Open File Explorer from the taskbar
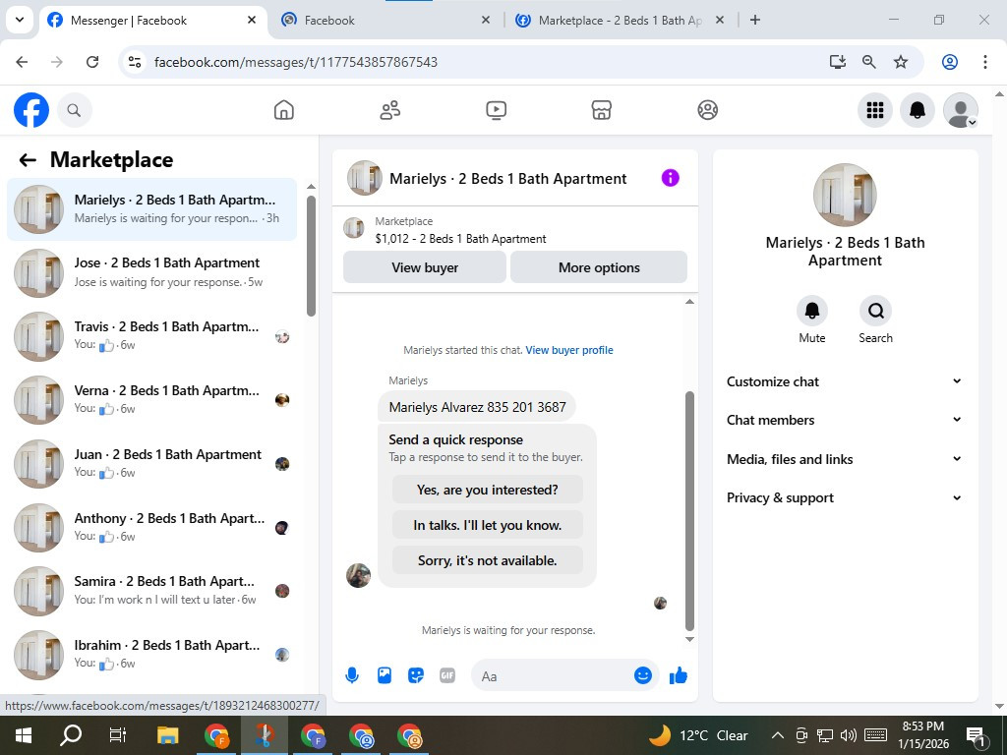 coord(167,735)
